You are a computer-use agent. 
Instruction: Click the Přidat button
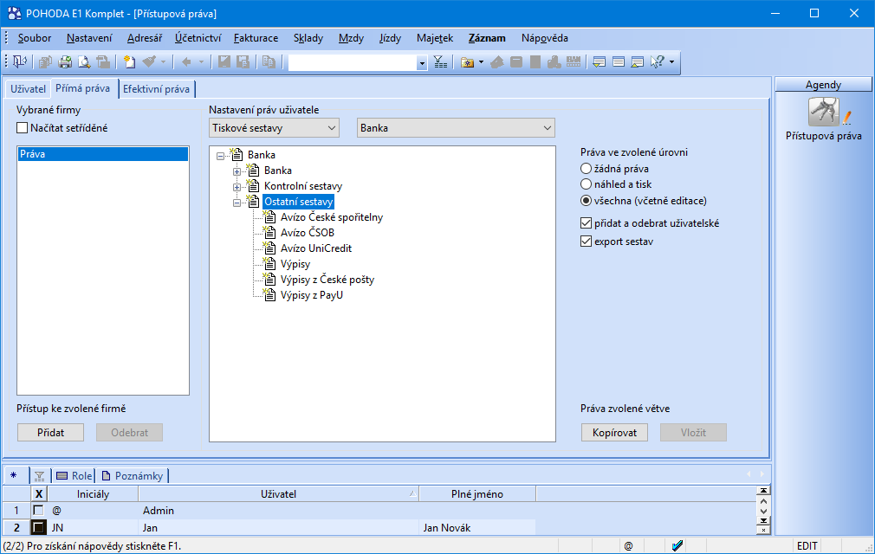click(x=50, y=433)
